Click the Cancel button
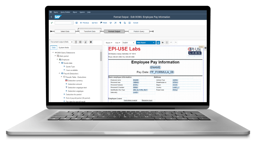The width and height of the screenshot is (254, 146). (x=135, y=23)
